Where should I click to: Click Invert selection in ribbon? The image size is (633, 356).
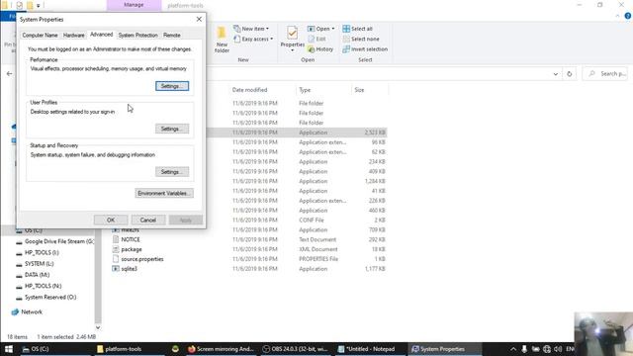click(365, 49)
